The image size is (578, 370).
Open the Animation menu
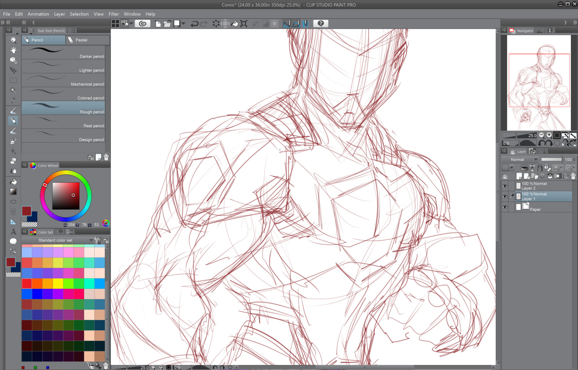(x=38, y=14)
